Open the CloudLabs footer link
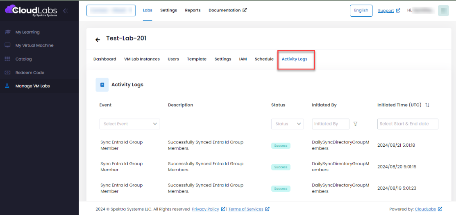Screen dimensions: 456x215 click(425, 209)
